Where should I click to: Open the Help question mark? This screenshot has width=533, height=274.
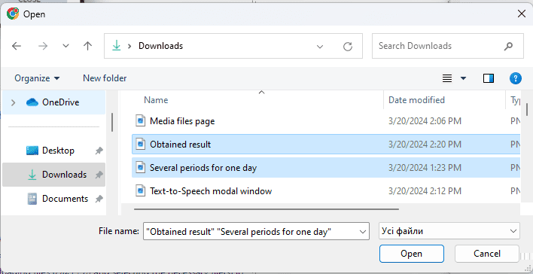tap(516, 78)
